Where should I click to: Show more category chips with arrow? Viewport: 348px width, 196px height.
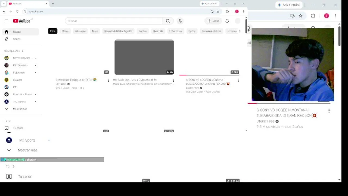point(240,31)
